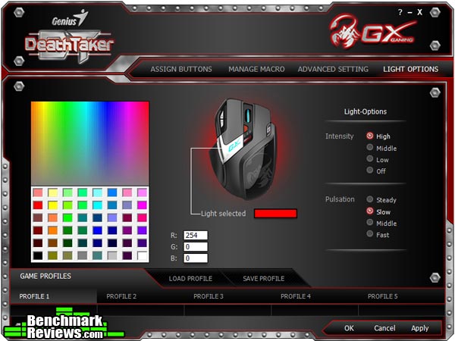Switch to the Manage Macro tab

256,69
